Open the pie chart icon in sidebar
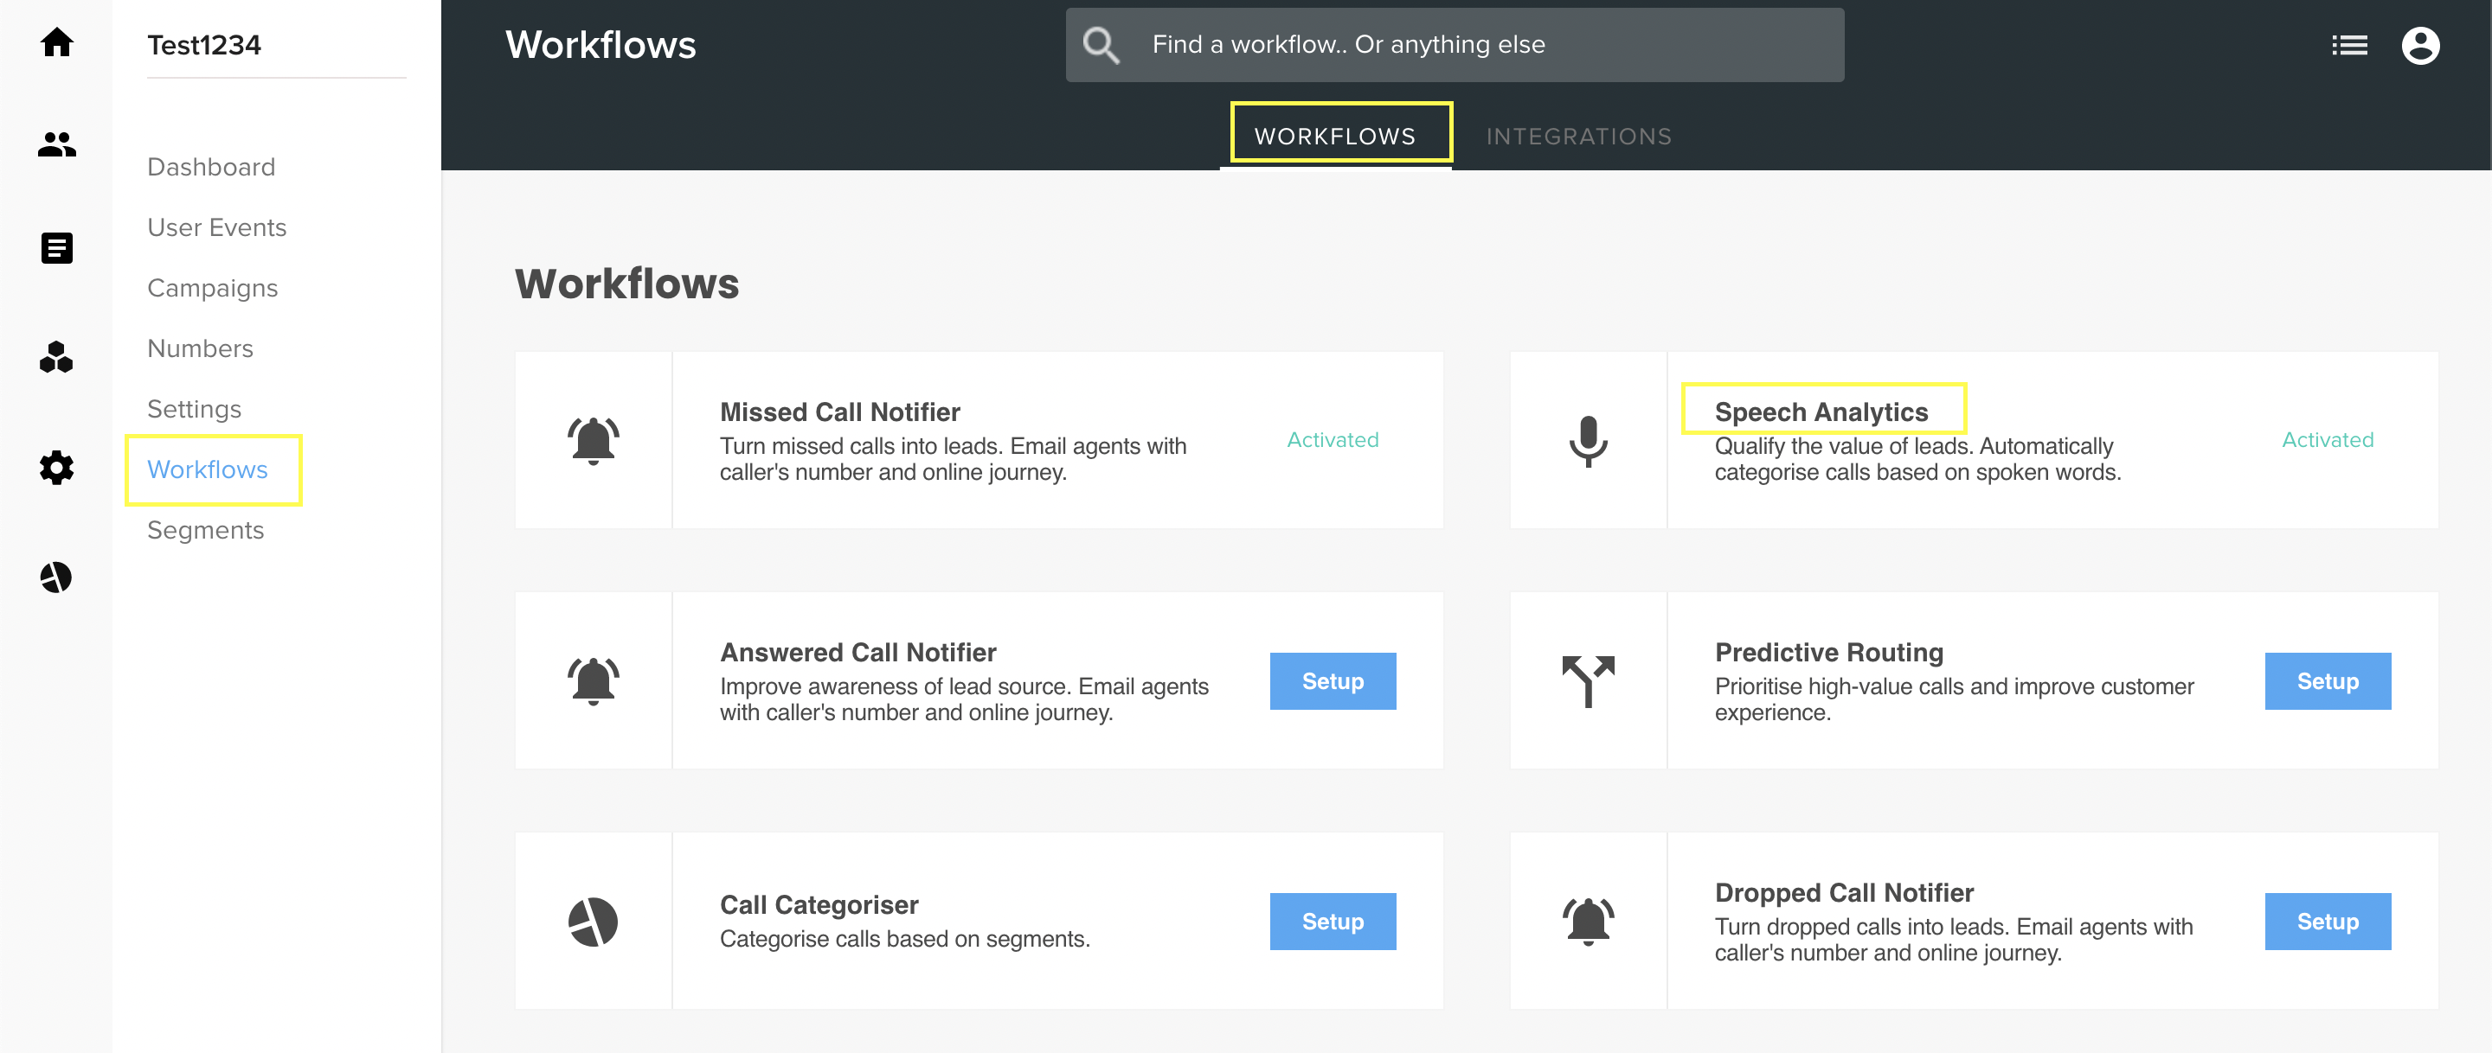The width and height of the screenshot is (2492, 1053). [x=56, y=577]
